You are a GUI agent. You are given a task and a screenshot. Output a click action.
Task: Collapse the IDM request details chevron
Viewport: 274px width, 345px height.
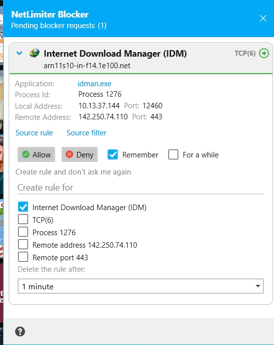[20, 53]
